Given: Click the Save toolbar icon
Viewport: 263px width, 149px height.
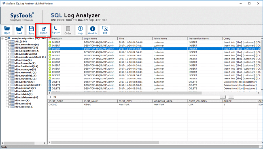Looking at the screenshot, I should (31, 30).
